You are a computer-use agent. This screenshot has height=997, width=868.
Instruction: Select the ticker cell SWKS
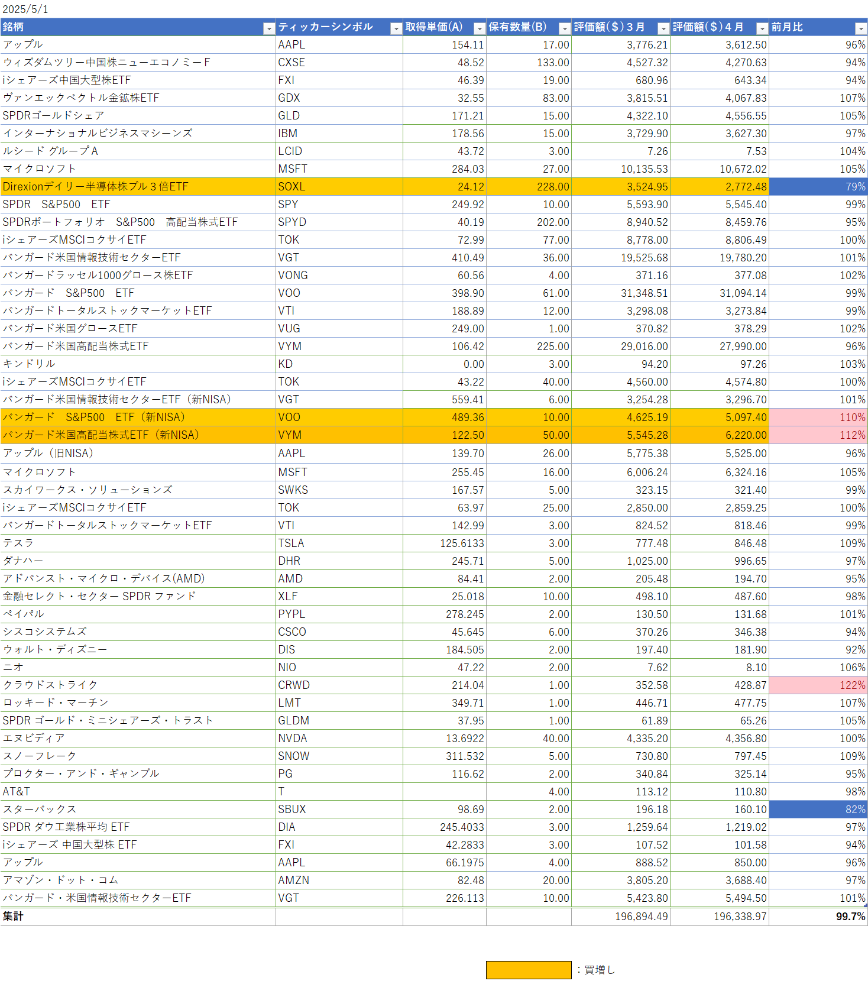pyautogui.click(x=339, y=490)
